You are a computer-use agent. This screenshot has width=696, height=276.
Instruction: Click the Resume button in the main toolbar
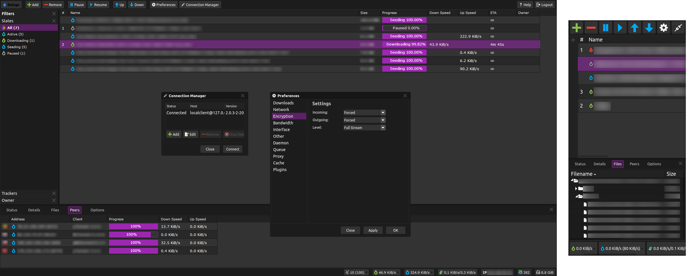point(98,5)
